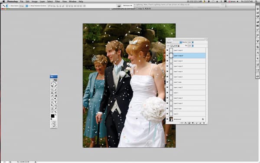Select the Type tool in the toolbox

click(55, 102)
